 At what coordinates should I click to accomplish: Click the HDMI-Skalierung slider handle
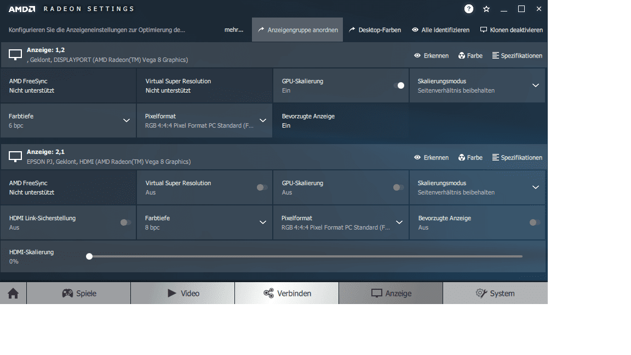[89, 256]
